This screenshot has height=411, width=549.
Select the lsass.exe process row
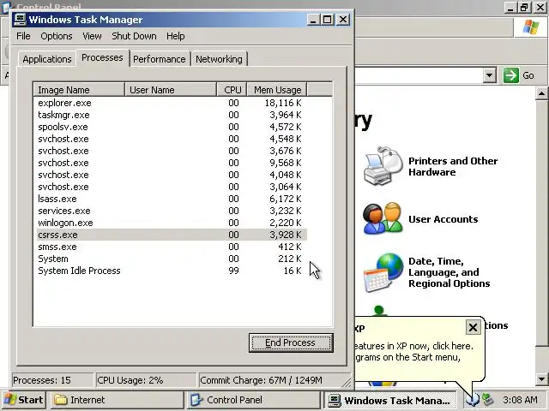tap(172, 199)
